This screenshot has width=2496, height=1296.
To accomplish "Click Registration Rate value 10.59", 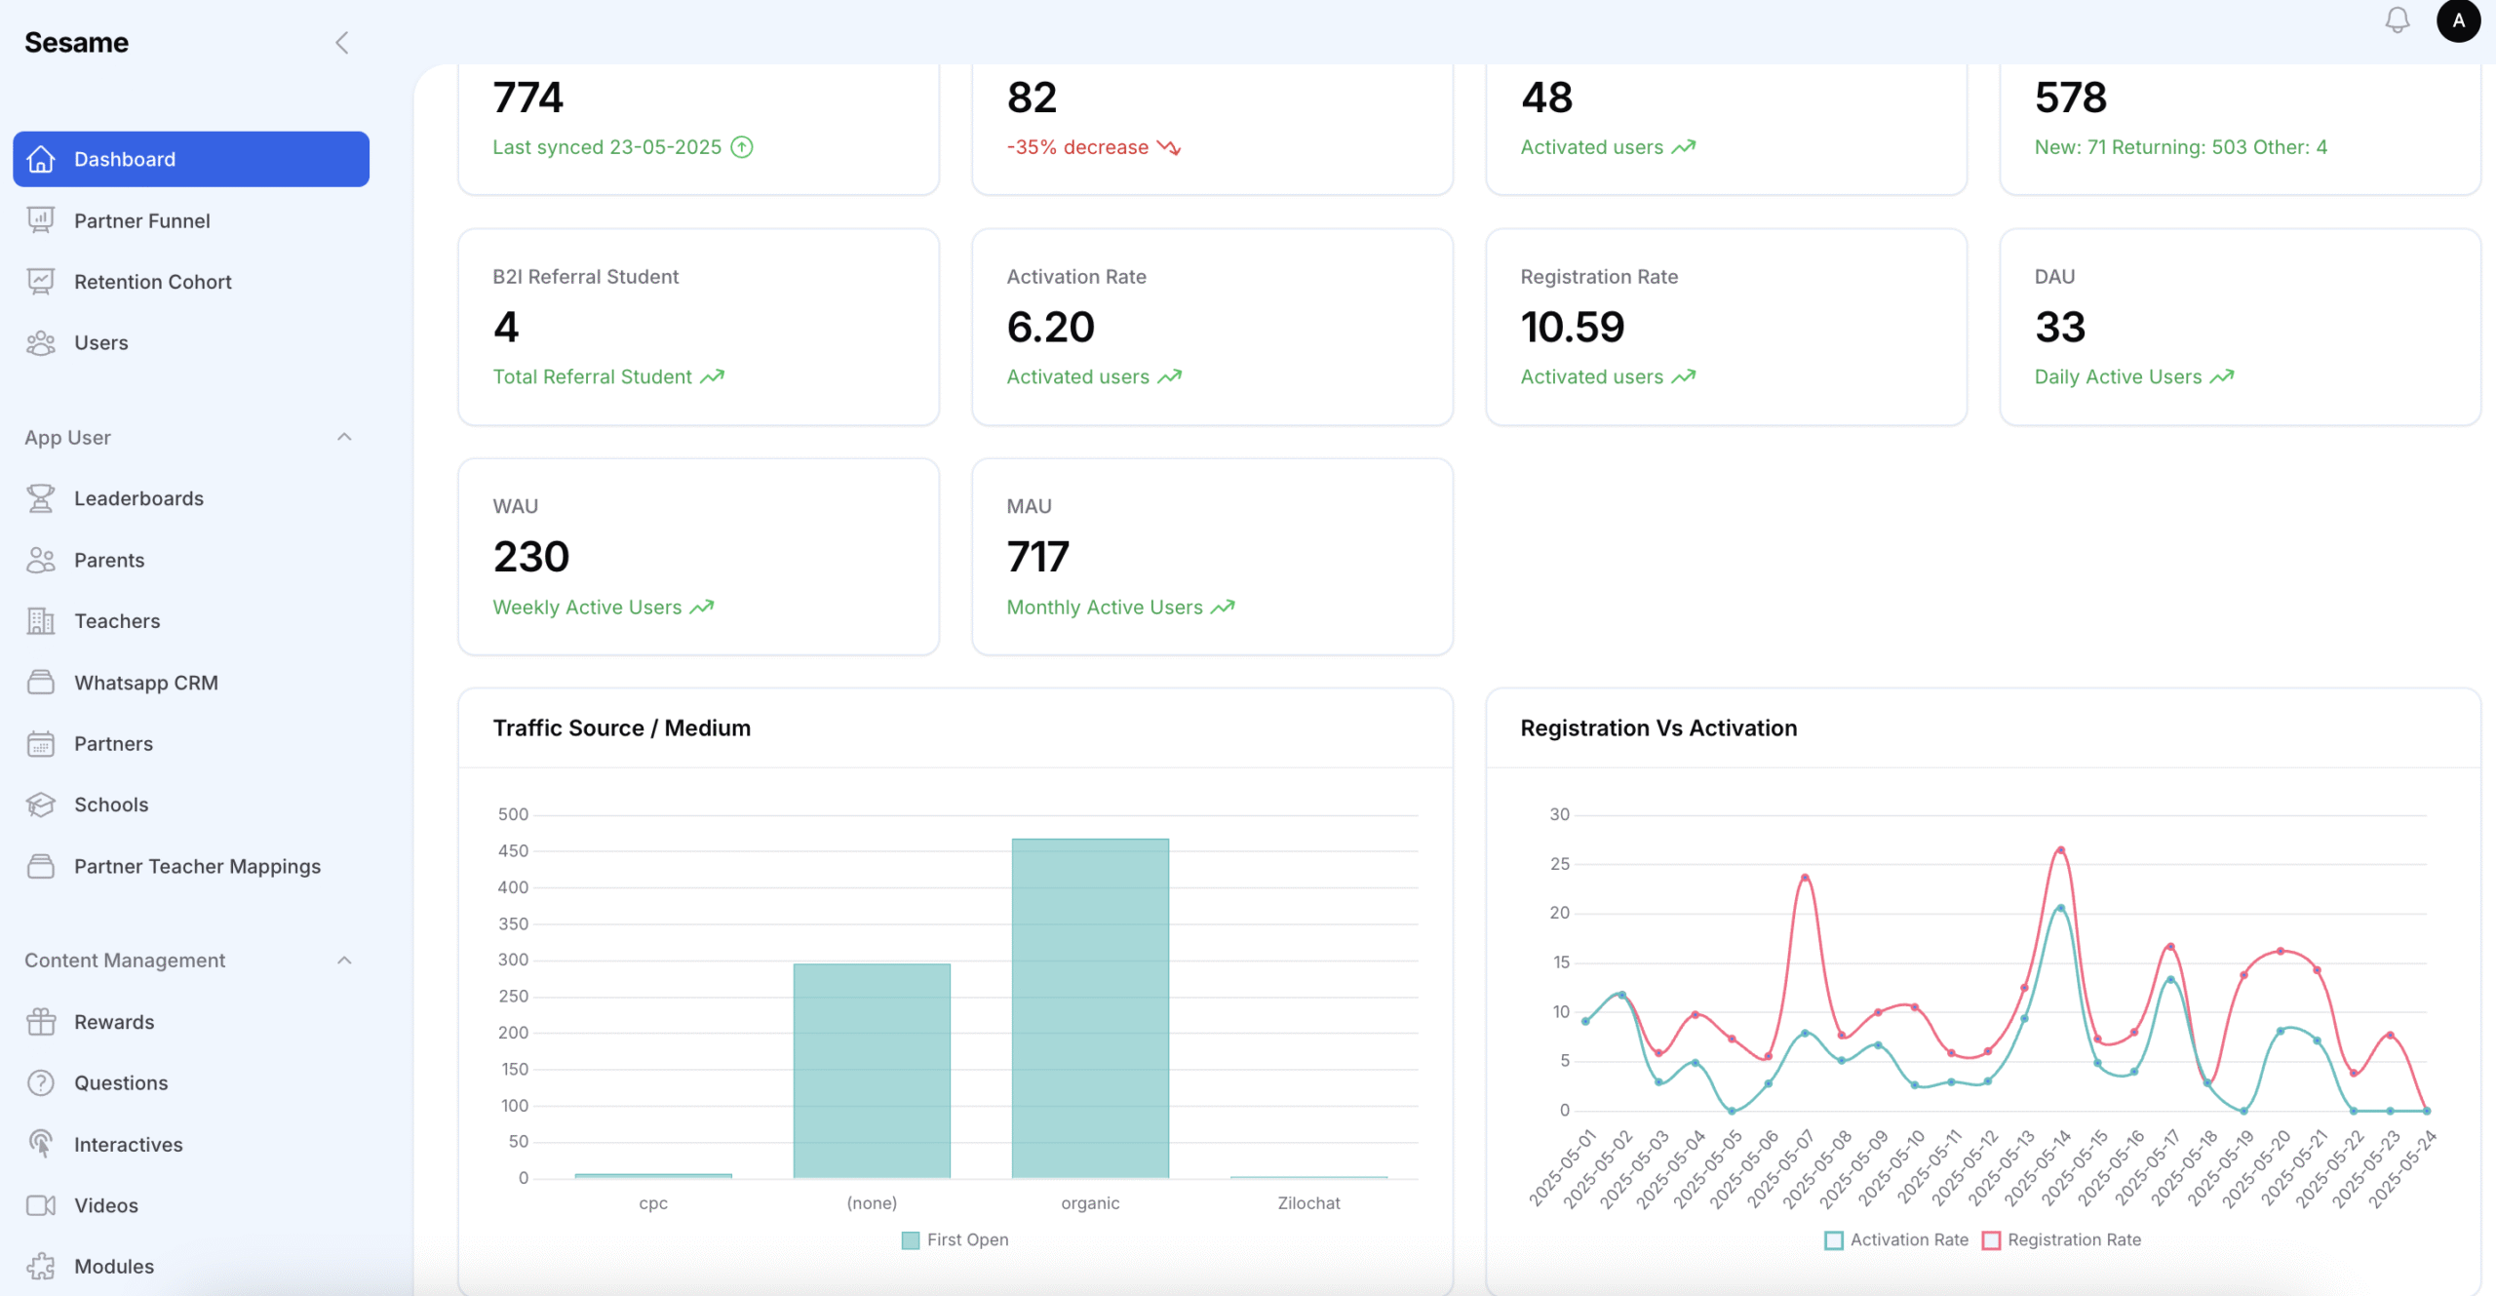I will tap(1572, 327).
